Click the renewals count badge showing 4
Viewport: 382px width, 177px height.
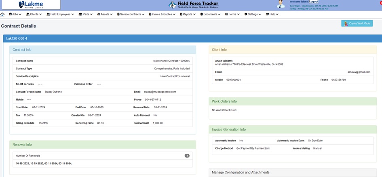coord(187,156)
